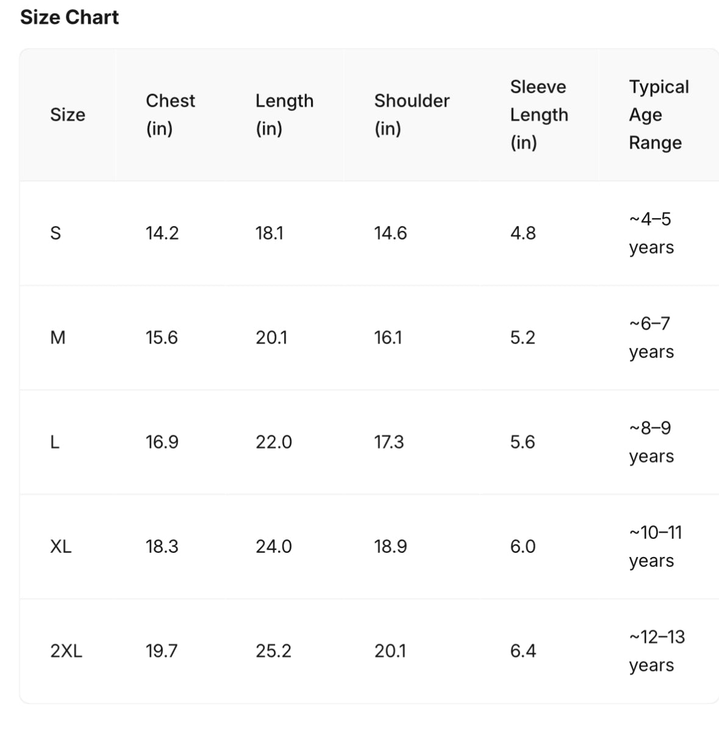Click sleeve length value 5.2 for M
Image resolution: width=719 pixels, height=732 pixels.
(523, 337)
